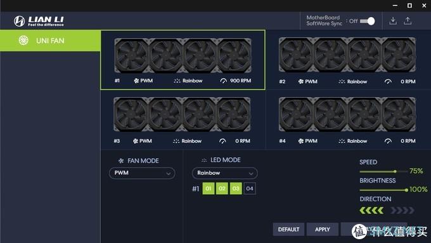Image resolution: width=431 pixels, height=243 pixels.
Task: Toggle fan 04 LED selection
Action: (x=250, y=188)
